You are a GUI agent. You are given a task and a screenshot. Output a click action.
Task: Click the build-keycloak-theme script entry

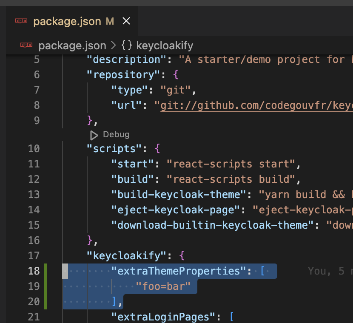177,194
